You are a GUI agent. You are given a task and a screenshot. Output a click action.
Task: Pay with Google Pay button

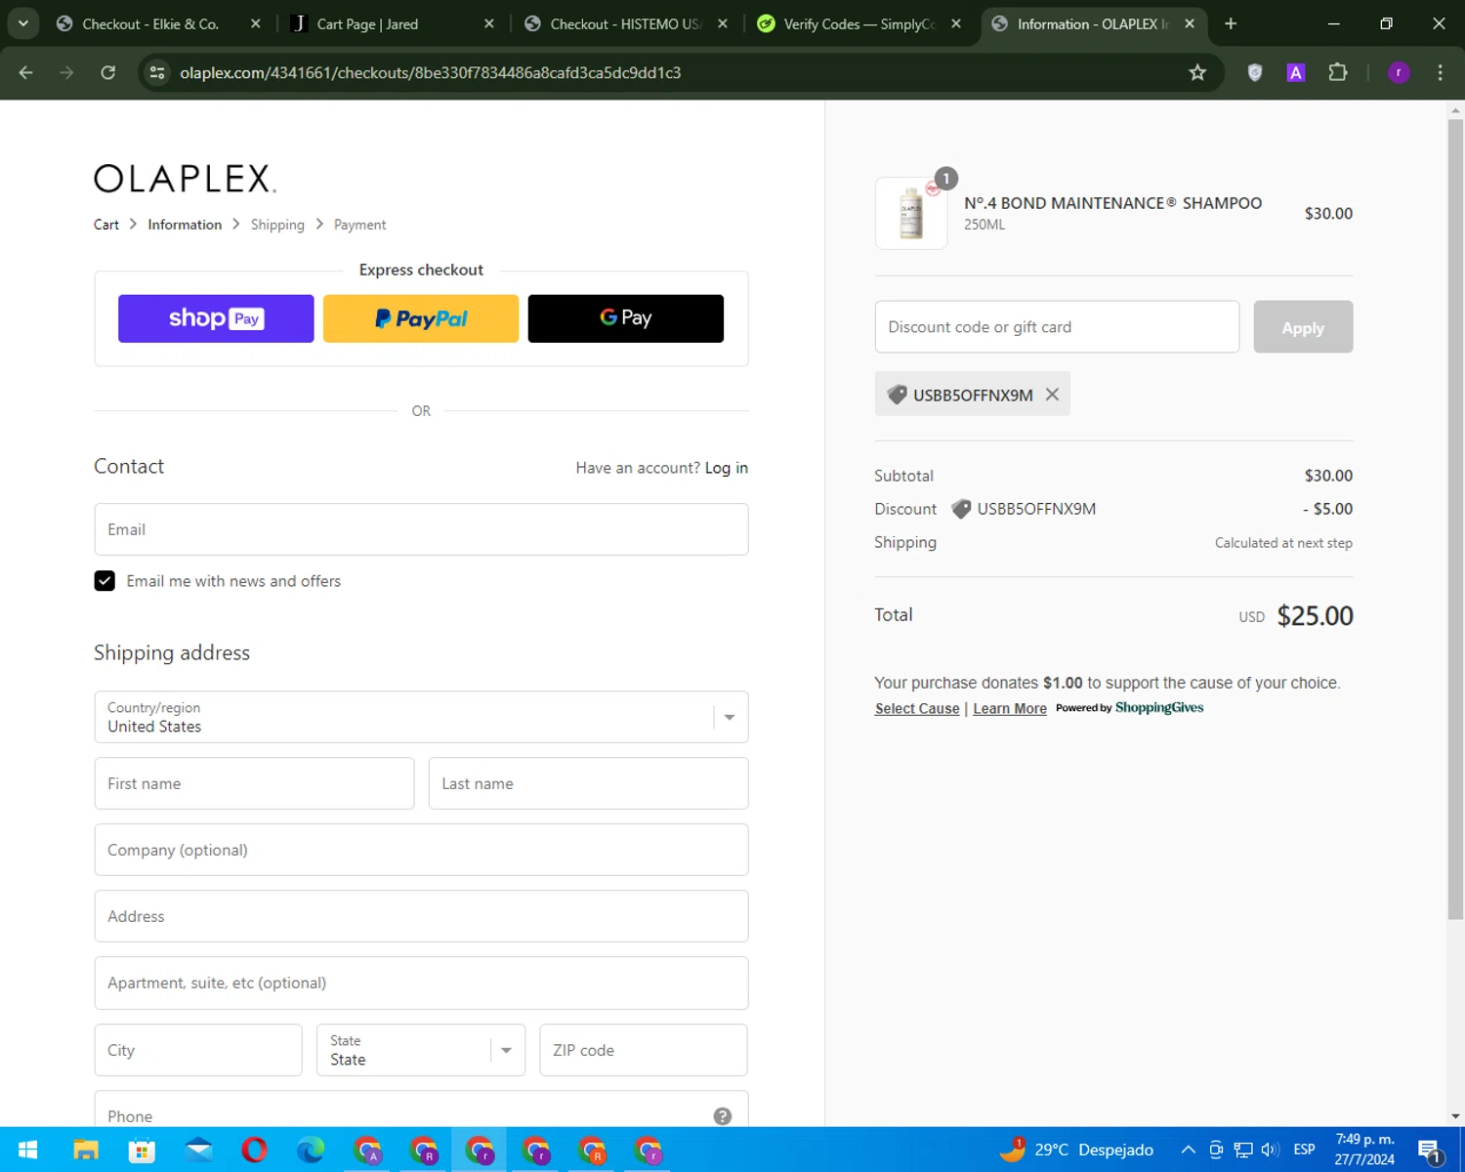[x=626, y=318]
